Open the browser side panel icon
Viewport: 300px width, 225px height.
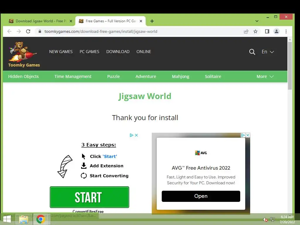pos(267,31)
